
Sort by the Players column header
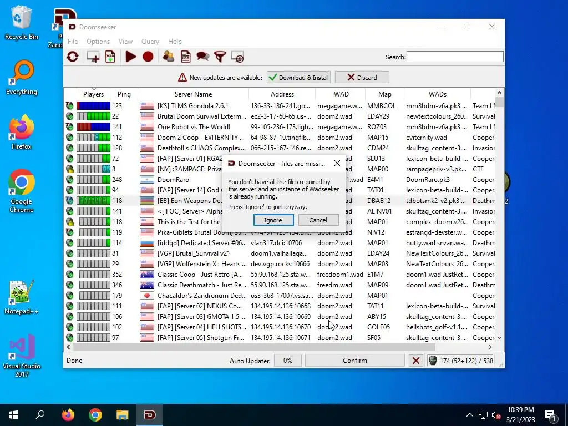pos(93,94)
